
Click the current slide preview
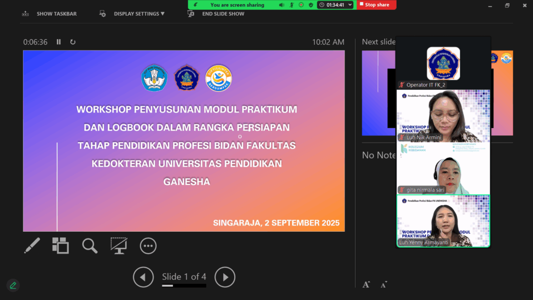pyautogui.click(x=184, y=141)
